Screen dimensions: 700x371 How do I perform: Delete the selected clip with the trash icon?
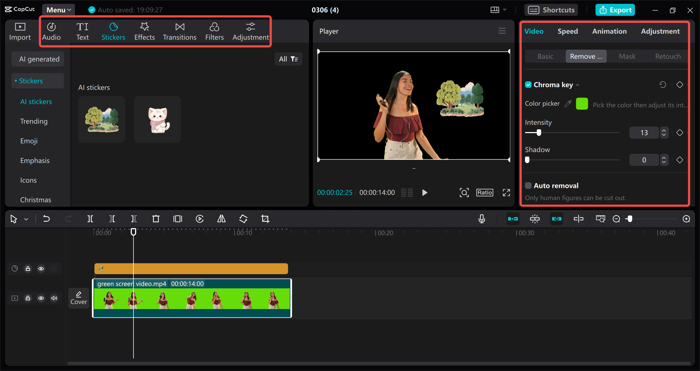156,219
